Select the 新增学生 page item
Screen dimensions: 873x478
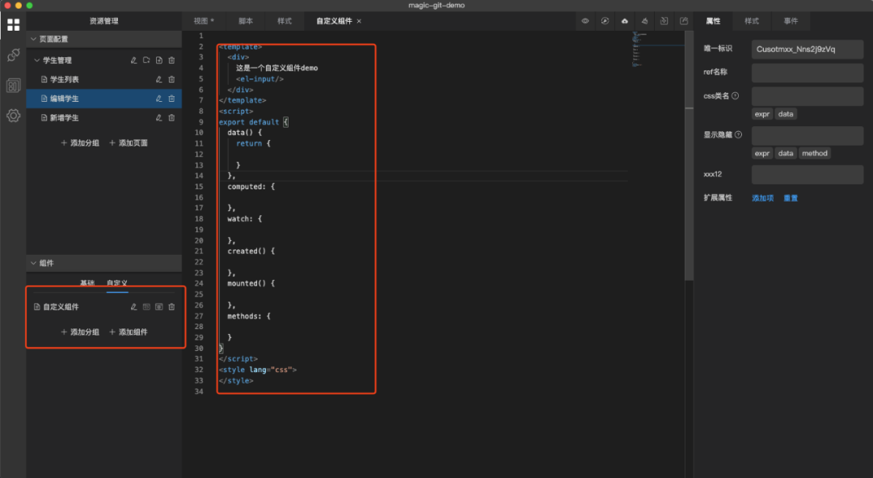104,117
